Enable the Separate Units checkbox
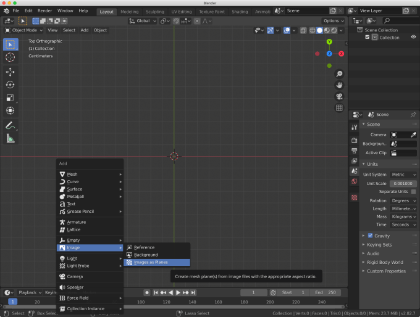The image size is (420, 317). click(413, 192)
